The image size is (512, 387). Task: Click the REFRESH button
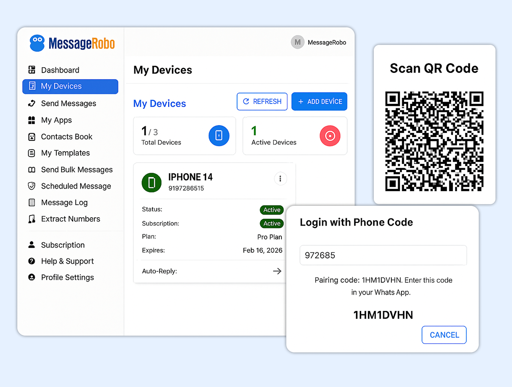click(x=262, y=101)
